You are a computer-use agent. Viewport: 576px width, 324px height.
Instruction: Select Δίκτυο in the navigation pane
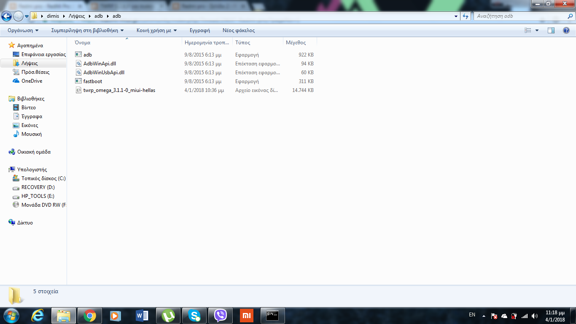click(x=25, y=223)
